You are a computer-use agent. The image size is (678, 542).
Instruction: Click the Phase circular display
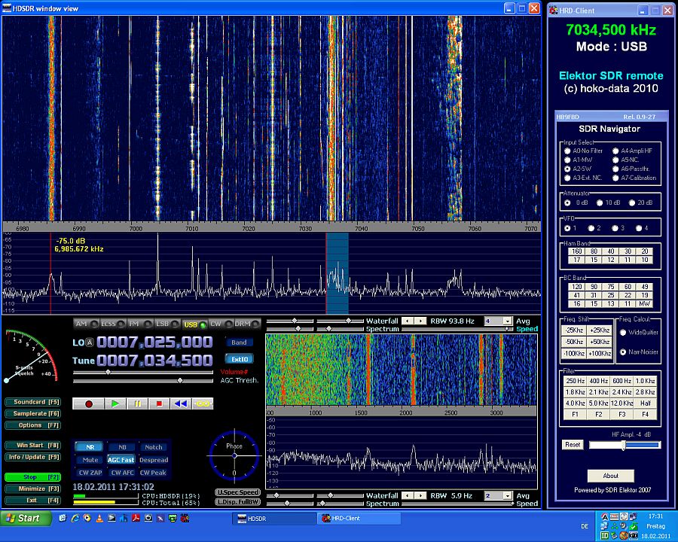pos(234,455)
